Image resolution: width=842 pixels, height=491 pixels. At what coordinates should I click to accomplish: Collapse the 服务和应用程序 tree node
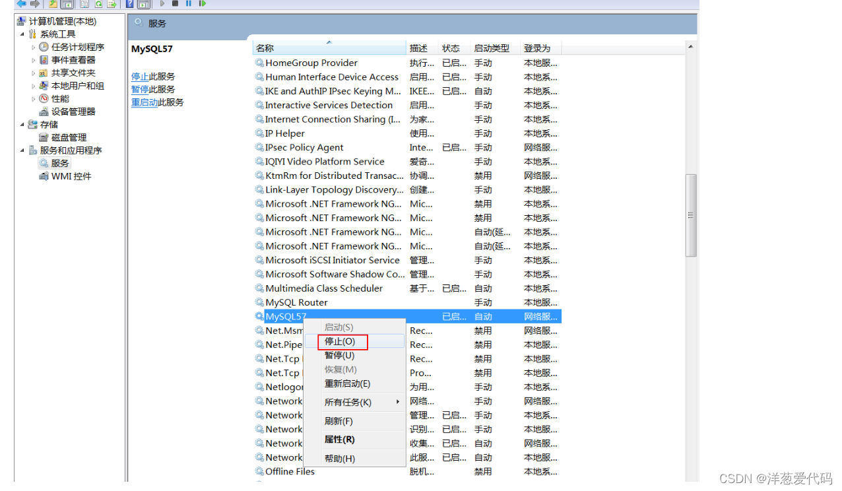coord(22,150)
